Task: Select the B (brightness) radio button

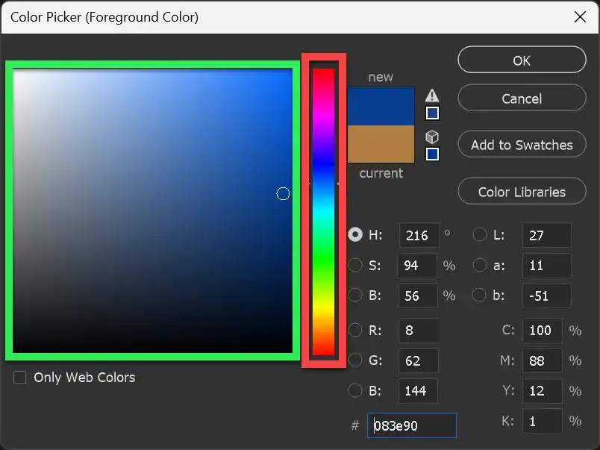Action: [x=355, y=296]
